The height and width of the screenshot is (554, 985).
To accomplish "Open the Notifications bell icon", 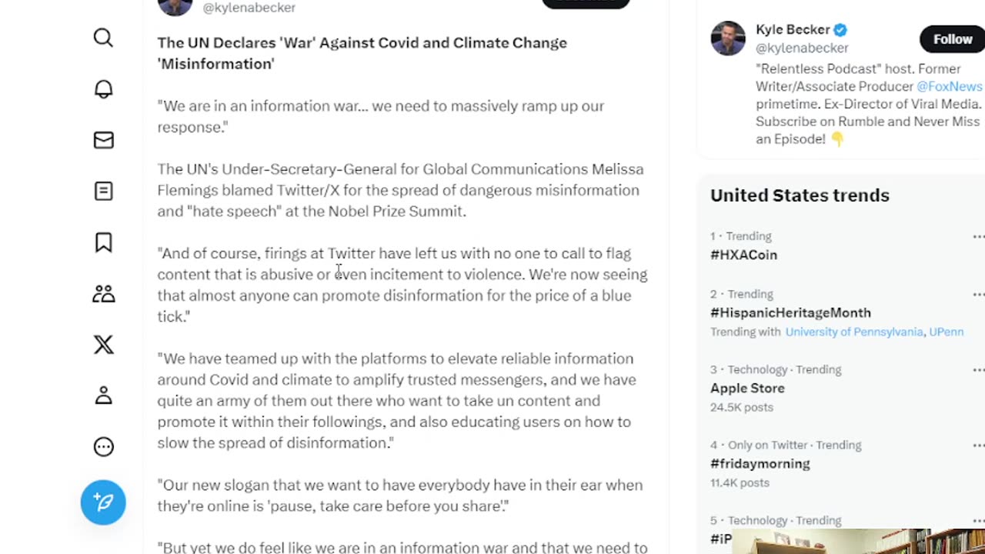I will 103,89.
